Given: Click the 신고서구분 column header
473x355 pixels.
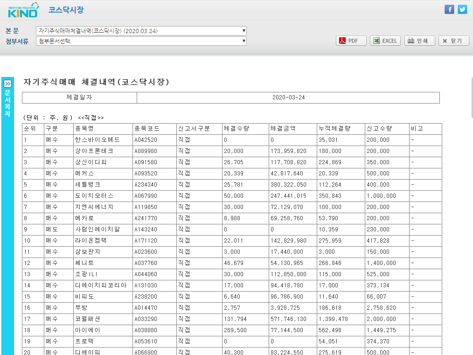Looking at the screenshot, I should pos(194,128).
